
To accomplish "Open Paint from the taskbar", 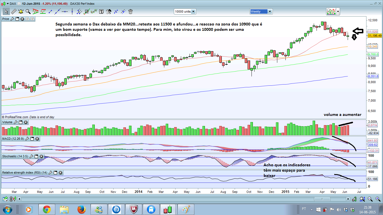I will pyautogui.click(x=186, y=209).
